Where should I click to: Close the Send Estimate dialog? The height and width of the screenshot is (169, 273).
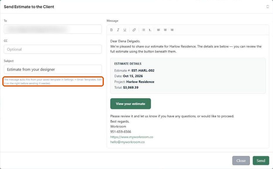pyautogui.click(x=241, y=161)
